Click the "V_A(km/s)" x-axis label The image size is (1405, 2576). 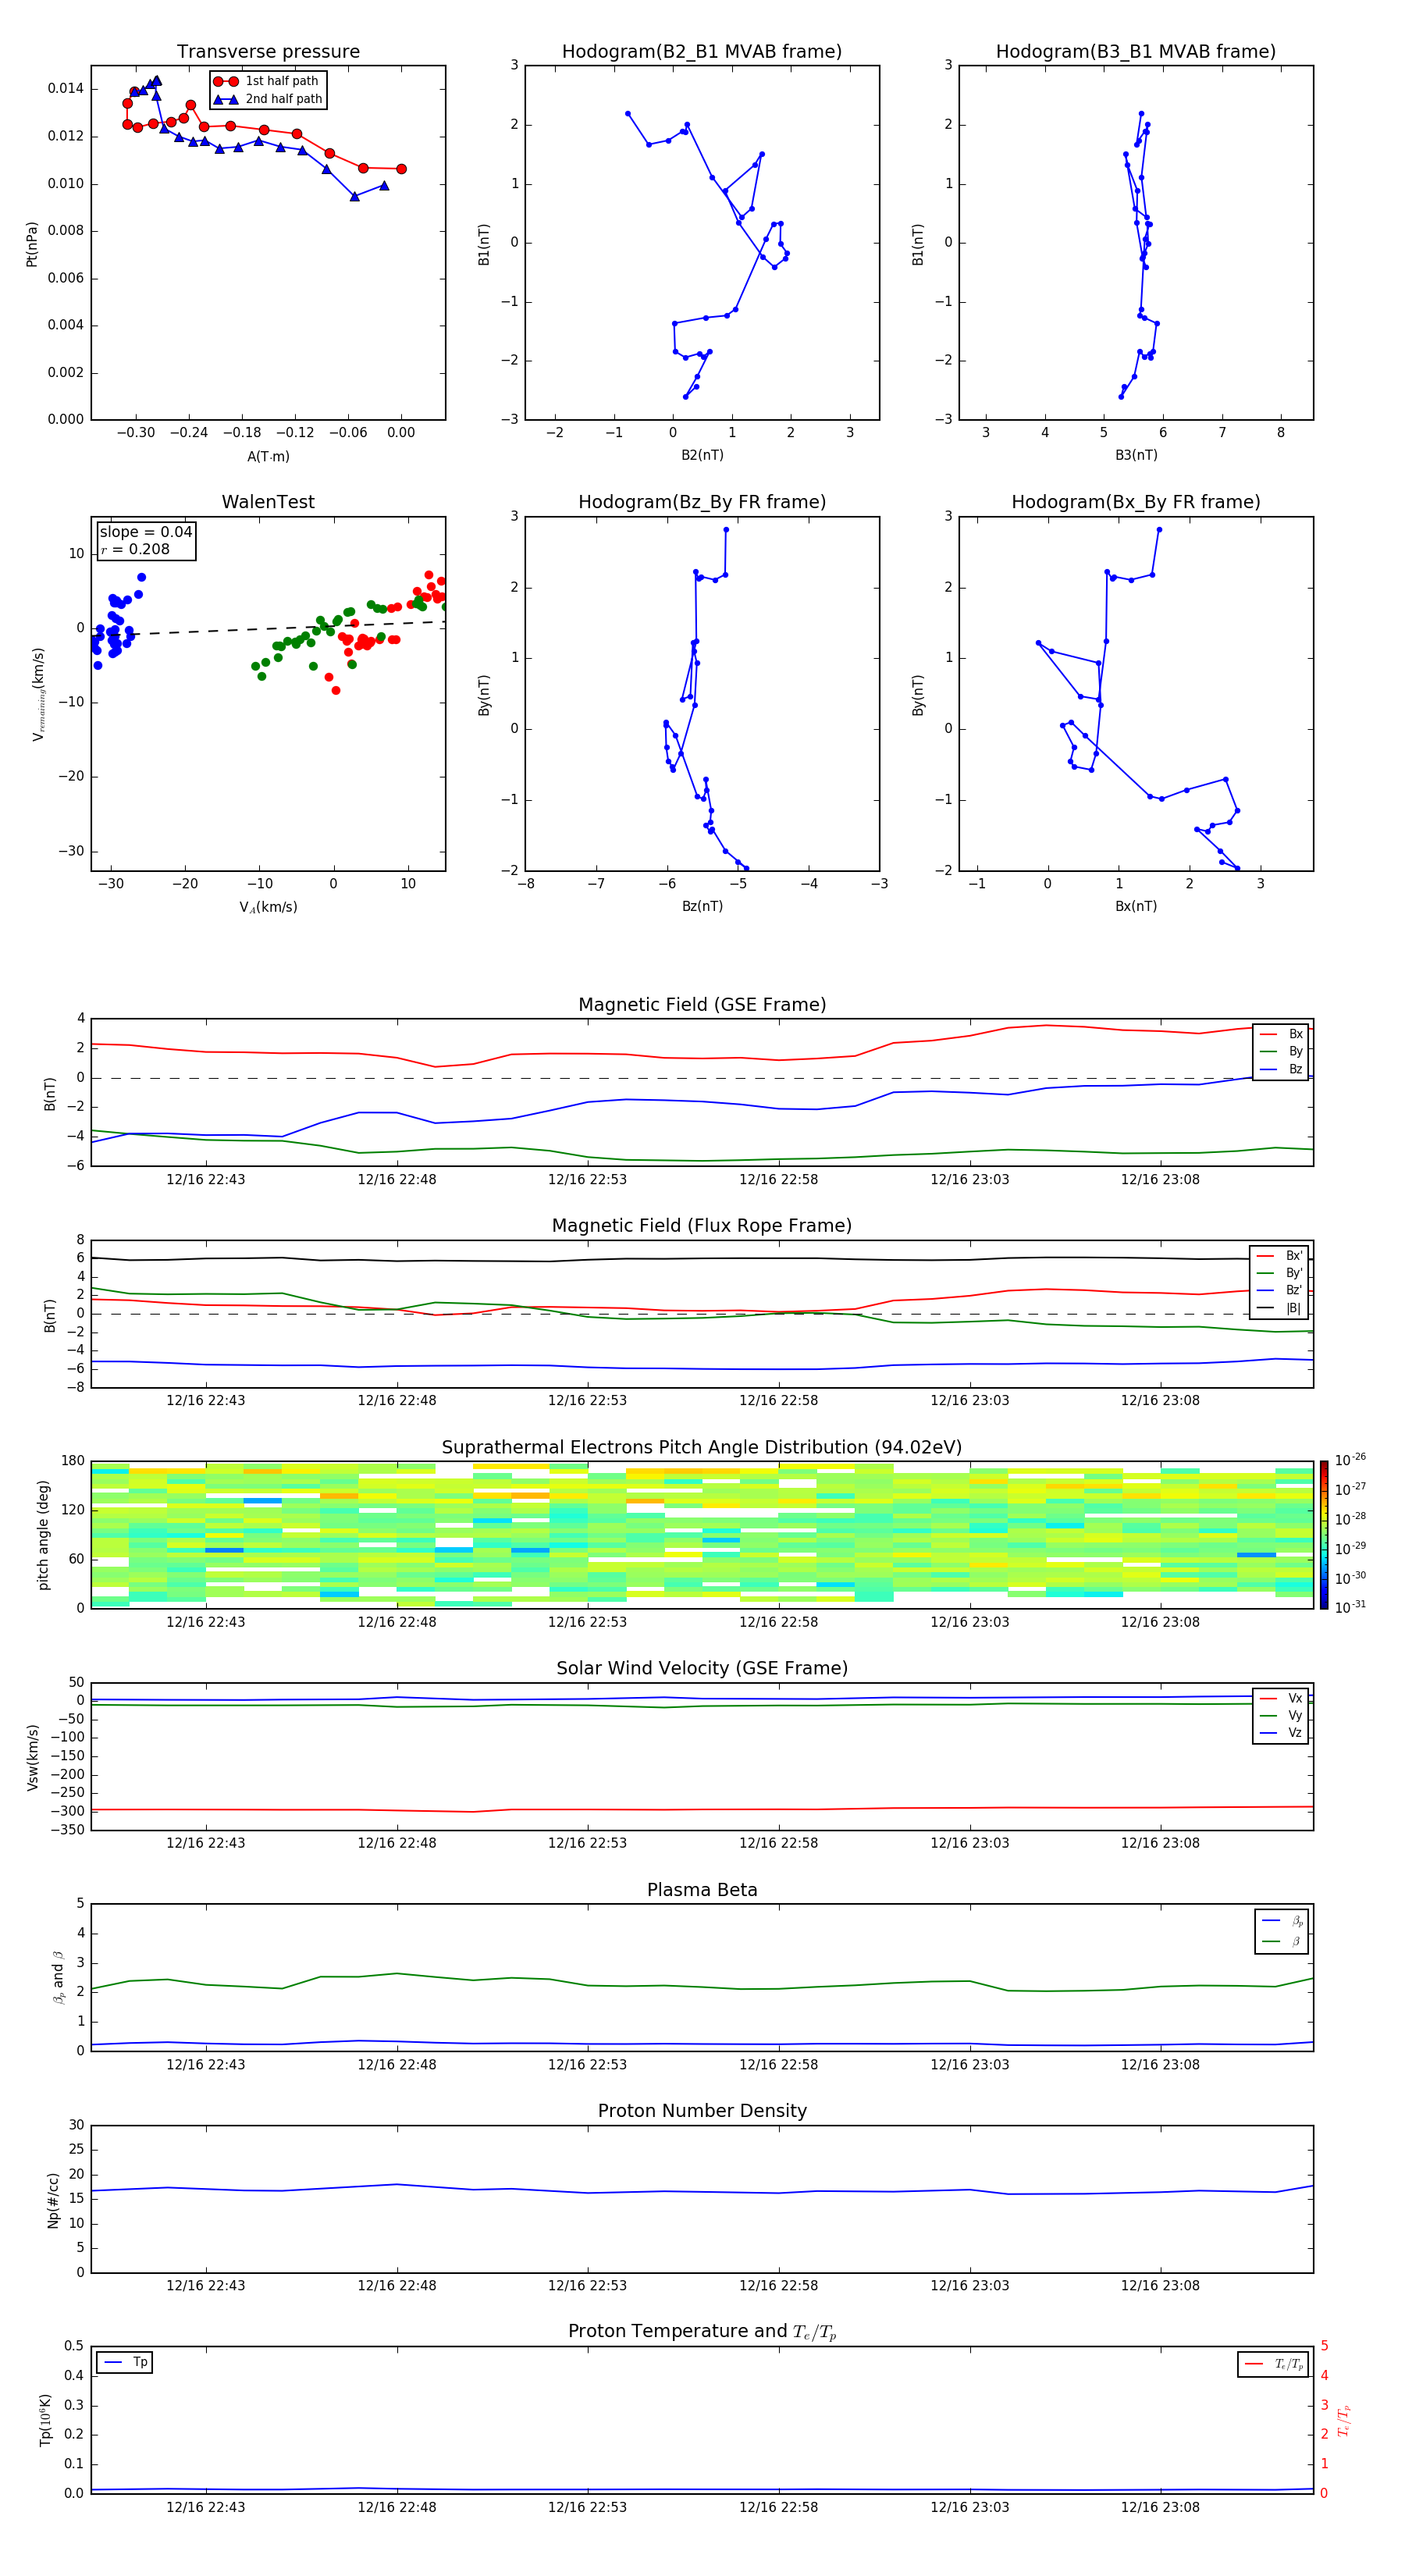(x=268, y=907)
